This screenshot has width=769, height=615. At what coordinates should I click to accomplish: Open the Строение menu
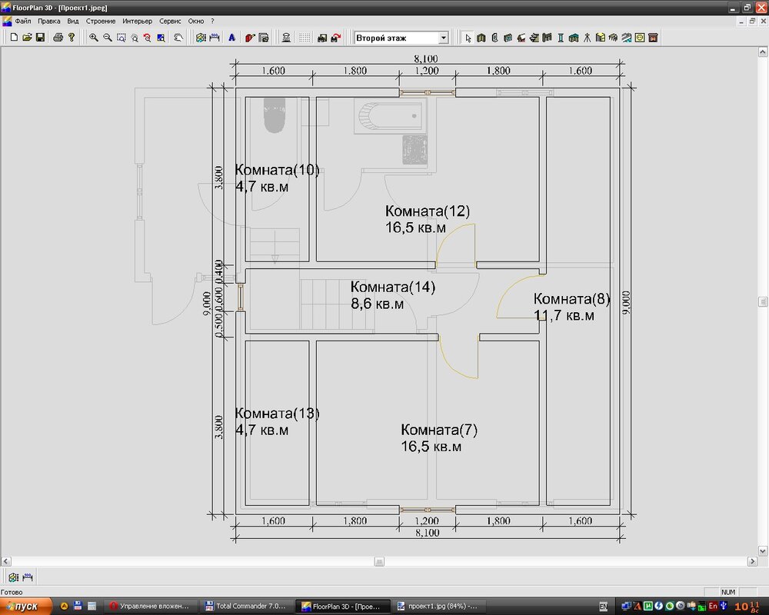100,21
